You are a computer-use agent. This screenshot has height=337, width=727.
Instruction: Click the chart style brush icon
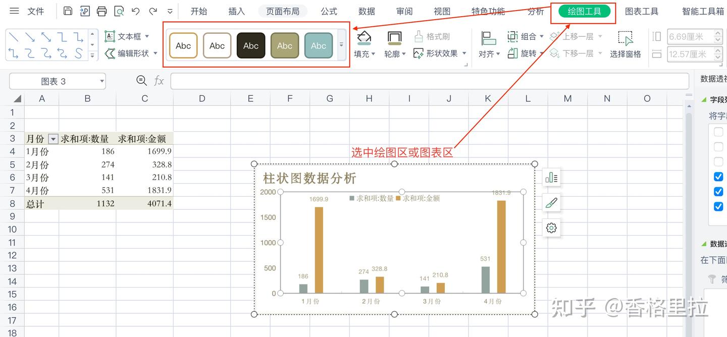tap(551, 203)
